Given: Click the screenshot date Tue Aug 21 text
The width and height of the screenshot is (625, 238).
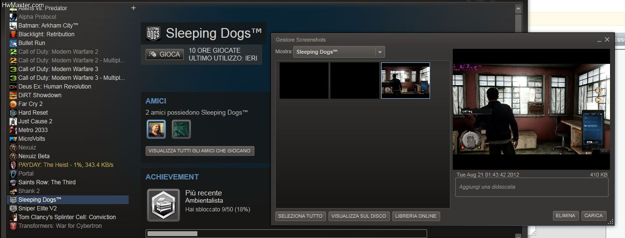Looking at the screenshot, I should coord(488,175).
